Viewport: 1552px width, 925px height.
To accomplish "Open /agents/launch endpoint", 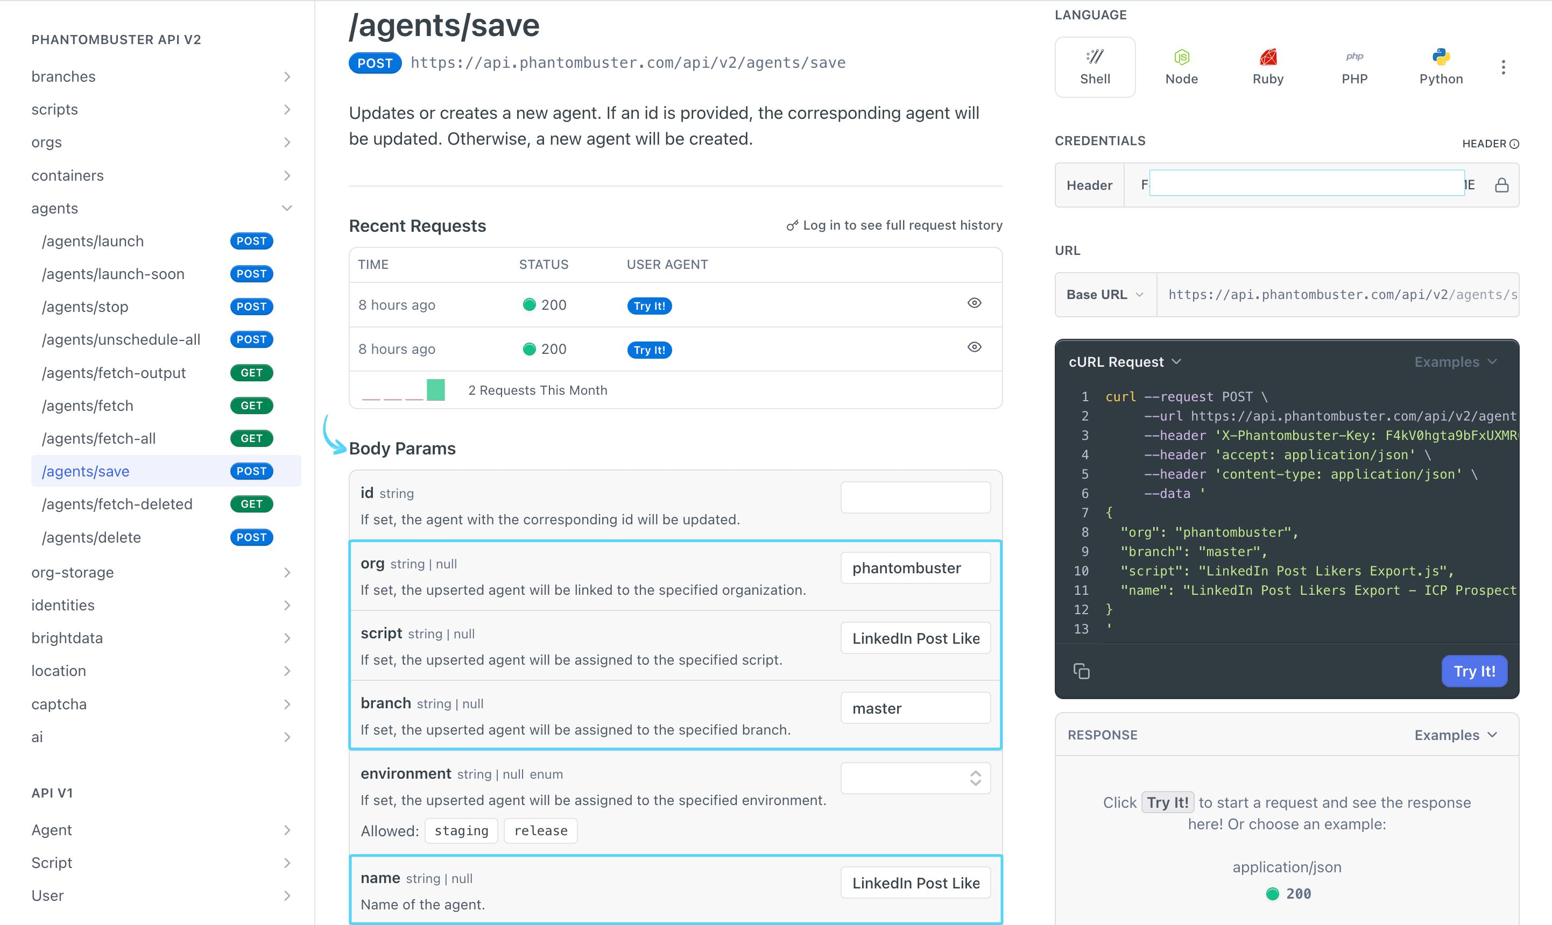I will tap(166, 241).
